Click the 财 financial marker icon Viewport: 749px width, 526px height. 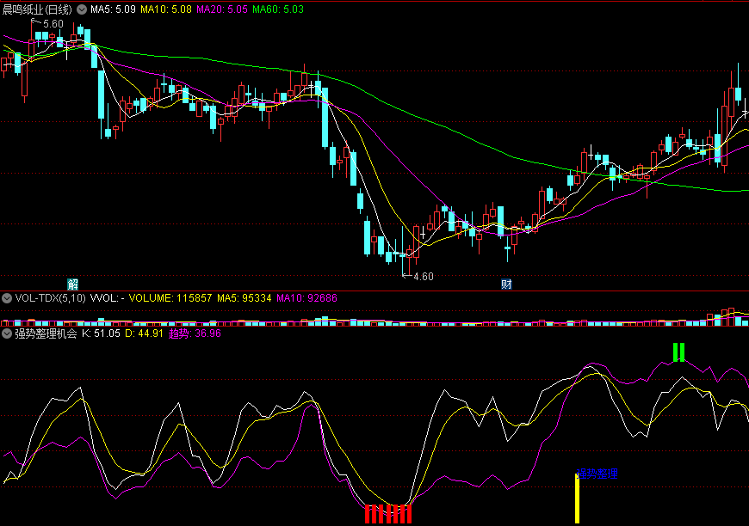506,284
